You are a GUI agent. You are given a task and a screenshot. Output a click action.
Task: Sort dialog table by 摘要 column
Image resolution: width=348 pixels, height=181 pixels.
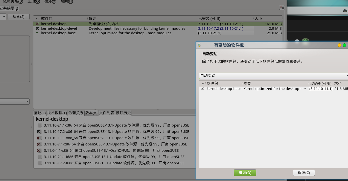click(247, 83)
